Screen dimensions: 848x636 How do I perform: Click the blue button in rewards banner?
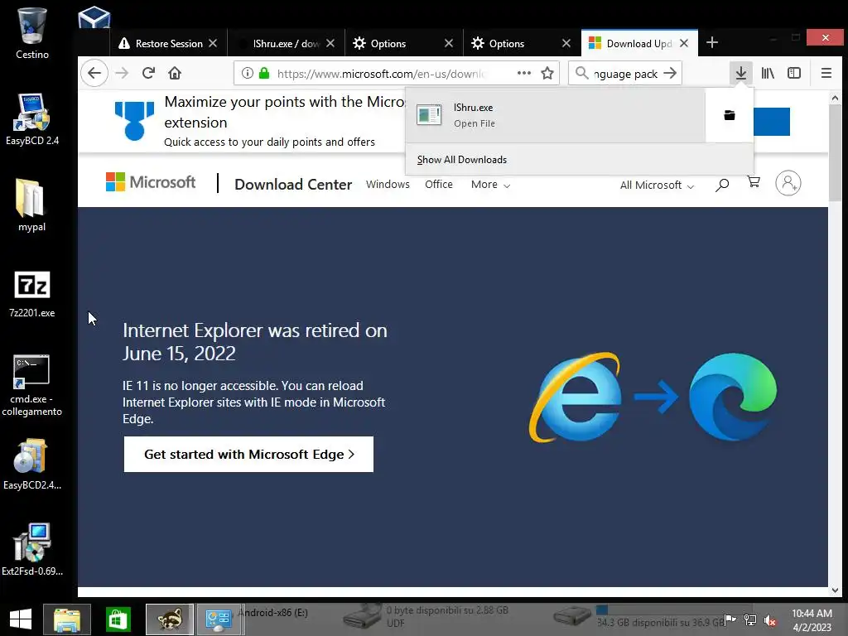tap(772, 122)
